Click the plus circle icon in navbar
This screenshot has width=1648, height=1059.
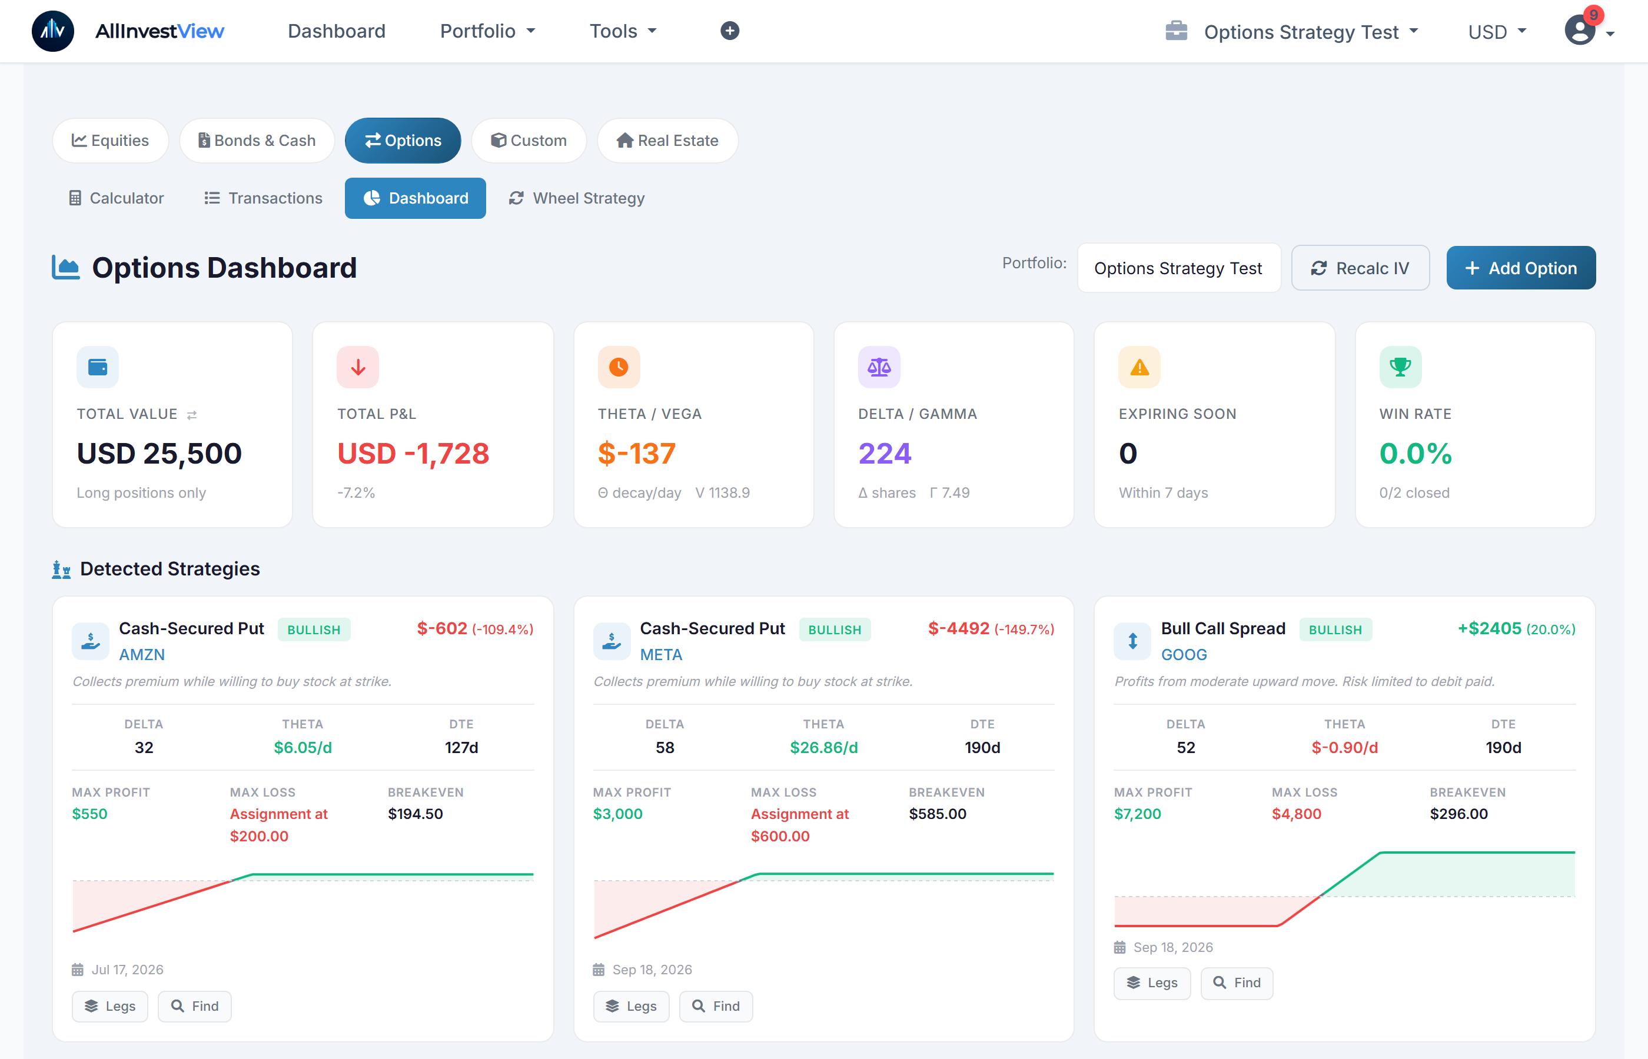point(729,31)
